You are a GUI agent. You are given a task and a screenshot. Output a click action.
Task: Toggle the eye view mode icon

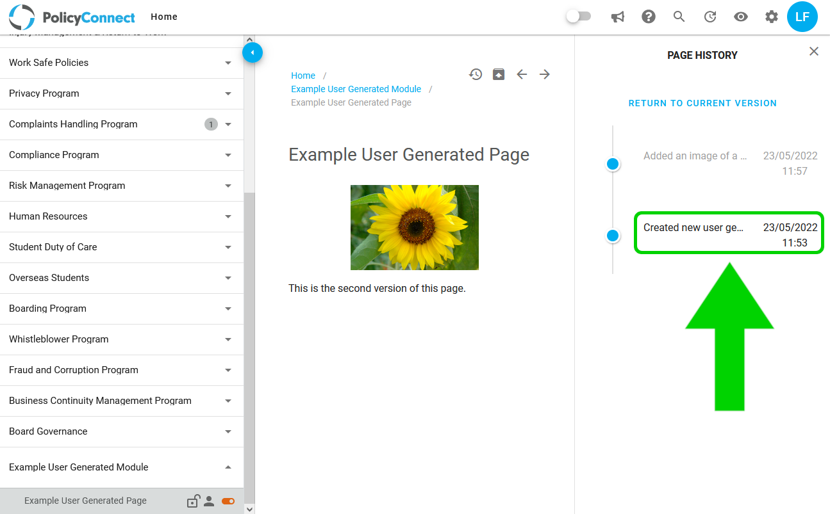[741, 17]
